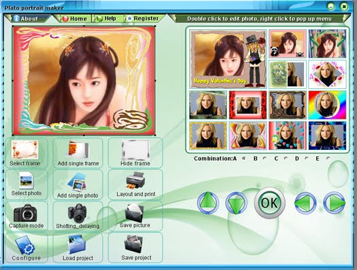
Task: Click the green up arrow button
Action: pyautogui.click(x=208, y=203)
